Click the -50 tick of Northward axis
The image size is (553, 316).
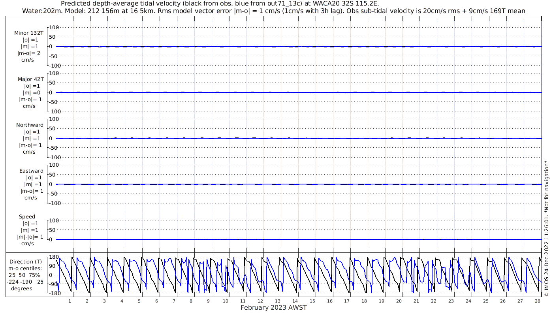tap(54, 148)
